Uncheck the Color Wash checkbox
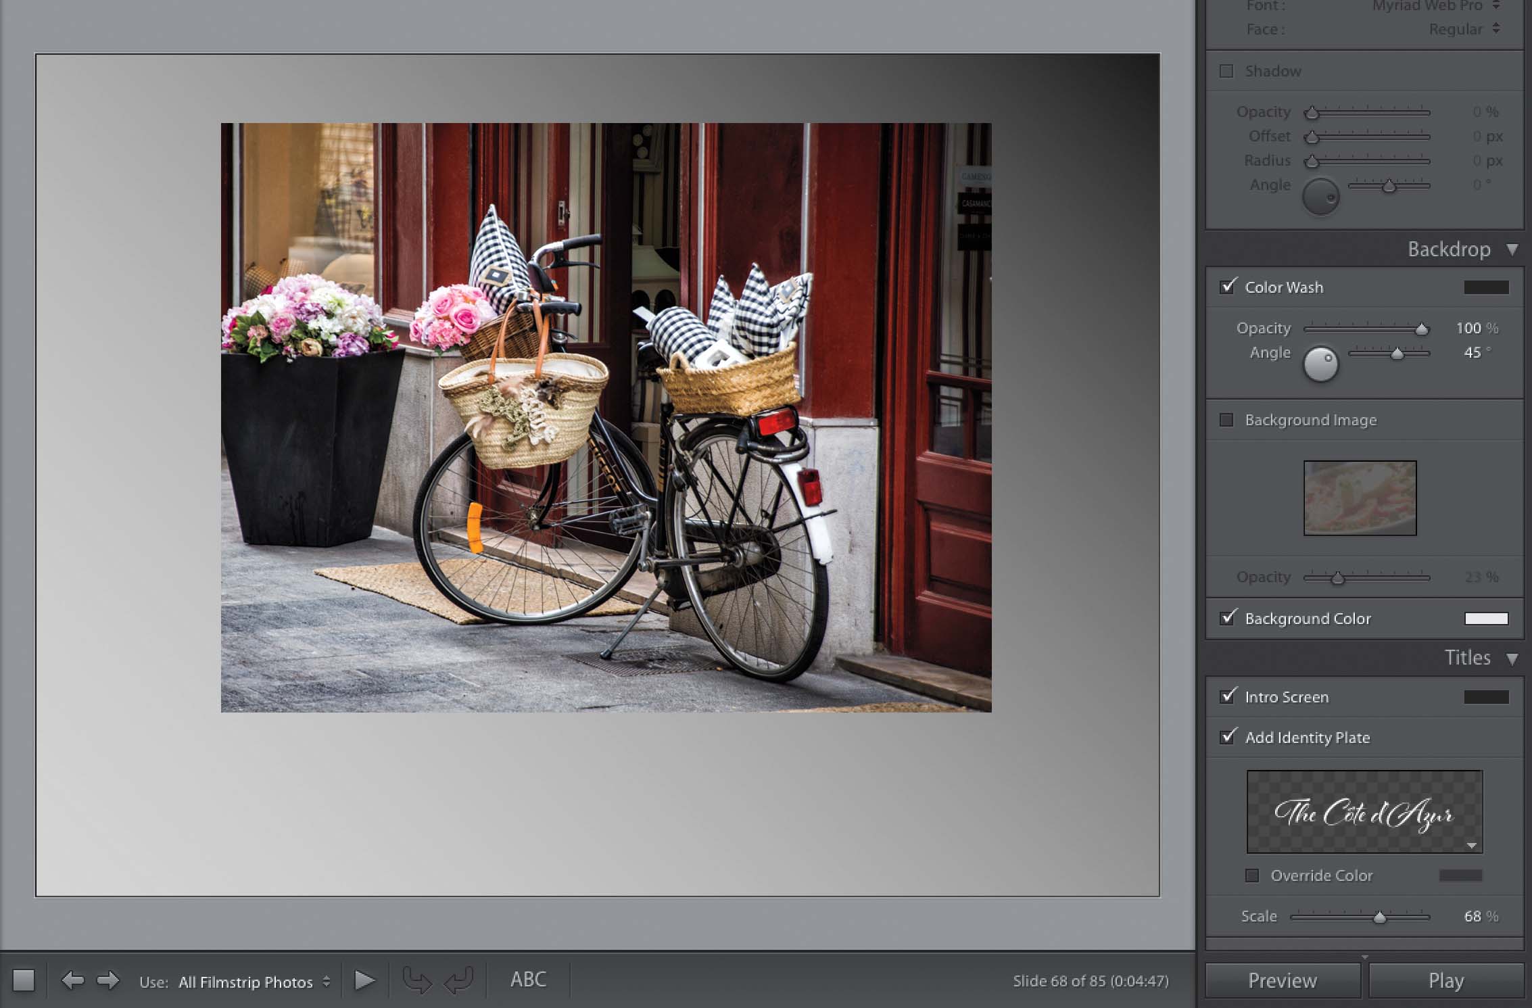Viewport: 1532px width, 1008px height. [x=1227, y=287]
